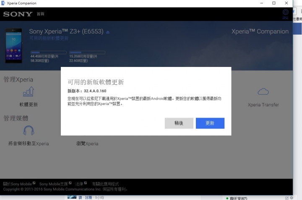Click the SONY logo
Image resolution: width=302 pixels, height=200 pixels.
tap(18, 14)
